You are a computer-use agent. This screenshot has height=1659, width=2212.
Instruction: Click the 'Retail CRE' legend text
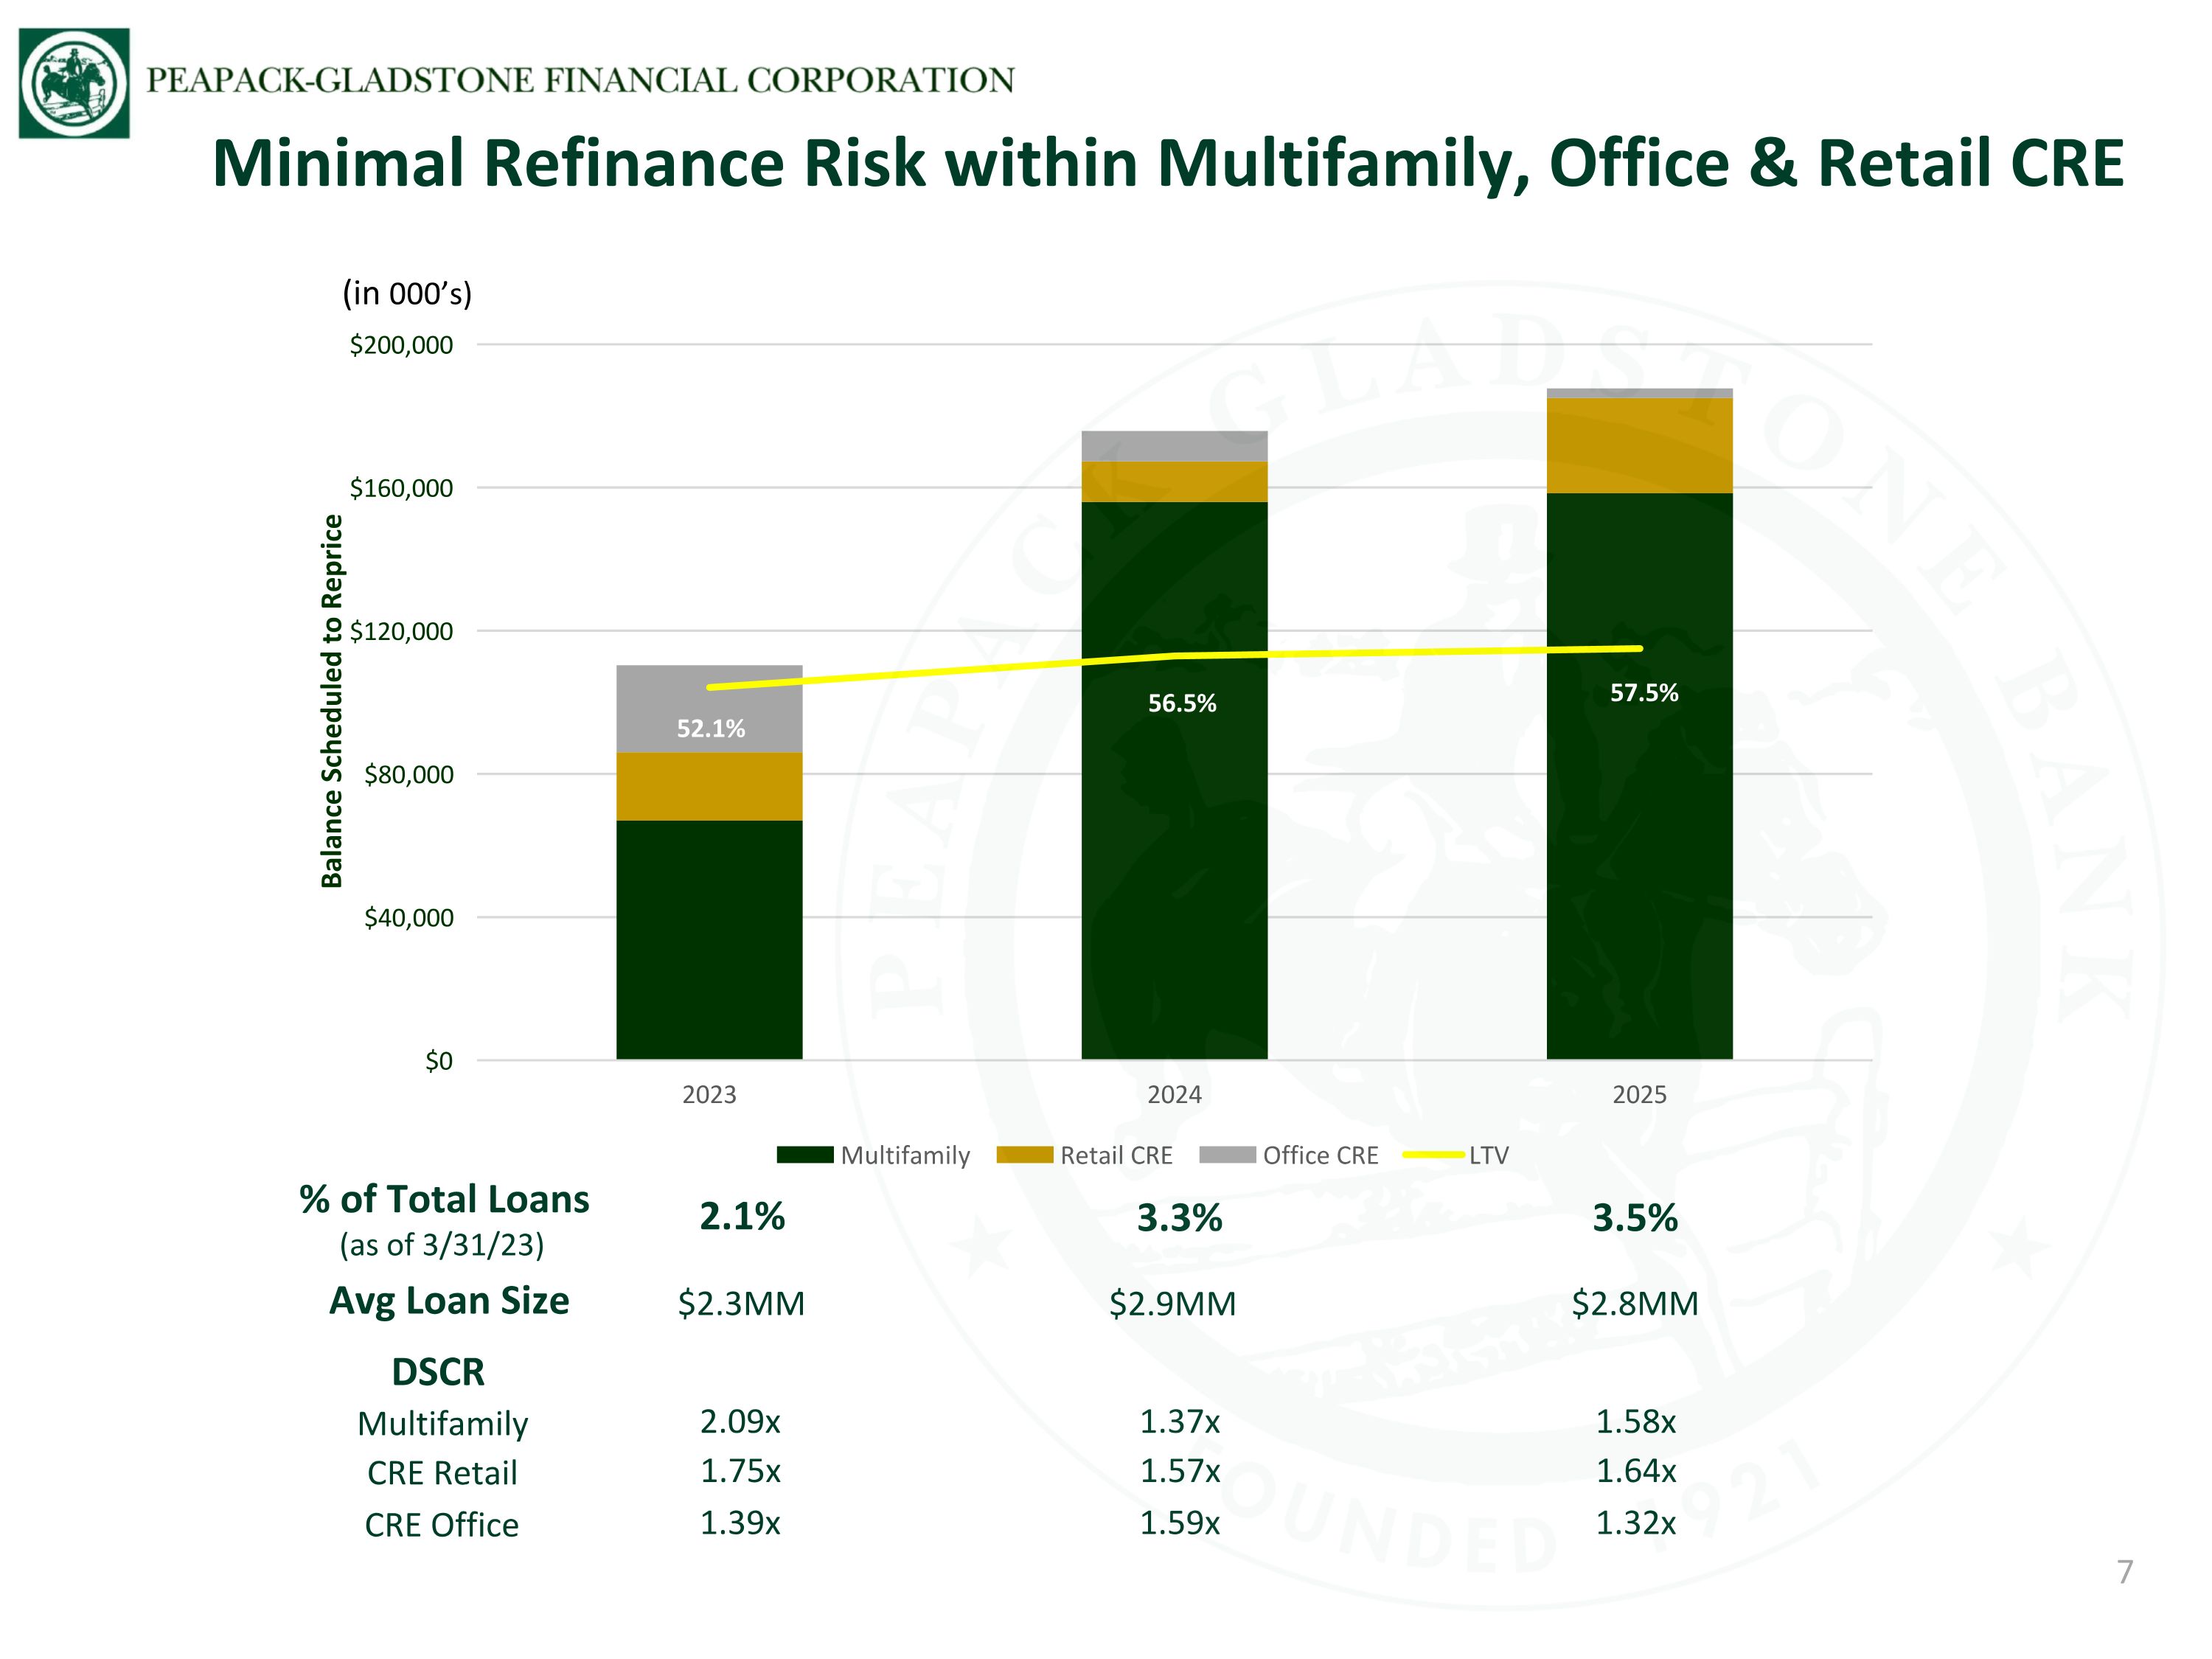click(x=1116, y=1156)
